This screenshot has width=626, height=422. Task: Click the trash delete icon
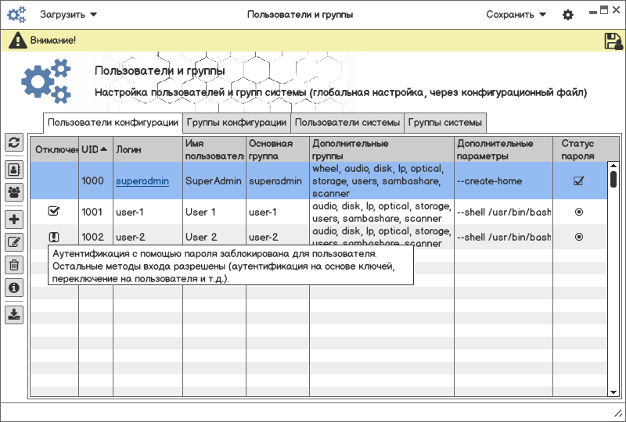pyautogui.click(x=14, y=265)
